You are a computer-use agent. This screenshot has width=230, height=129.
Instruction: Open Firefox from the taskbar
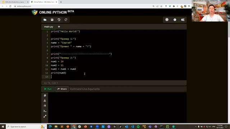click(86, 126)
